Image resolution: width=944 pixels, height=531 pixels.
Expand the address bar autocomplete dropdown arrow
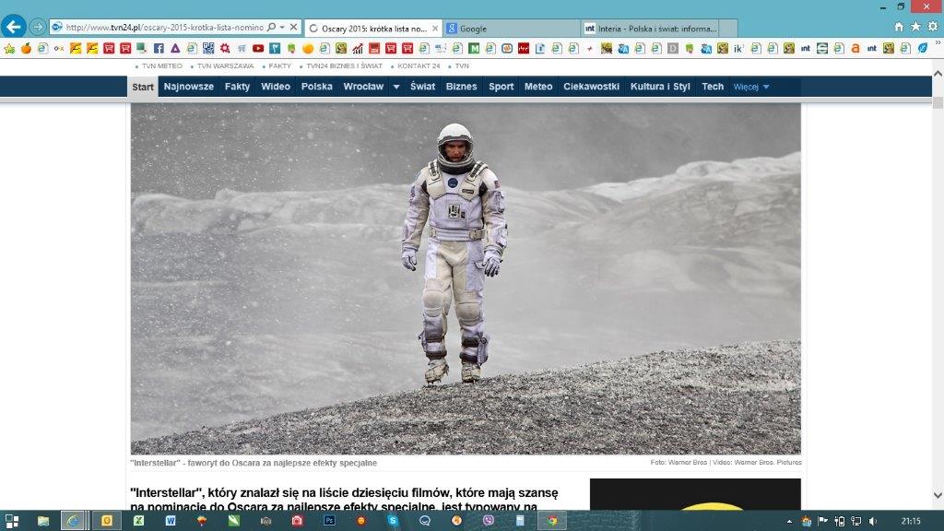[282, 27]
